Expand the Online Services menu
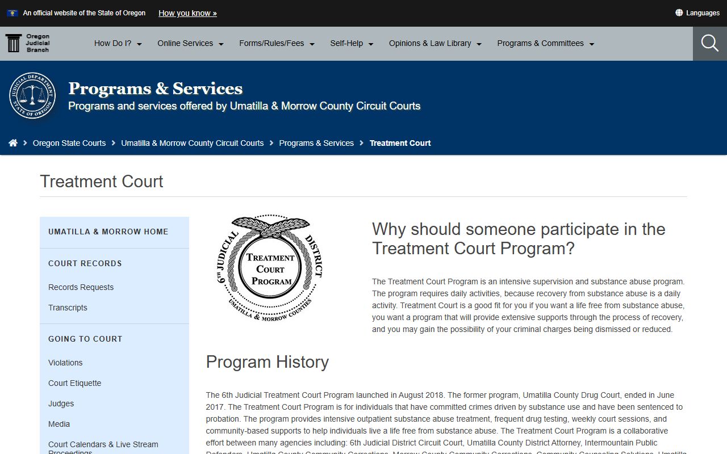 191,43
